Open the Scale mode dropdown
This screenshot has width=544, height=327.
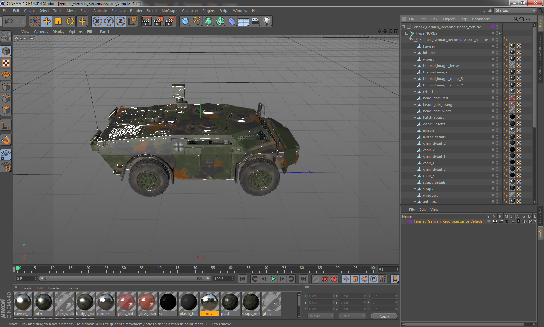pos(352,316)
